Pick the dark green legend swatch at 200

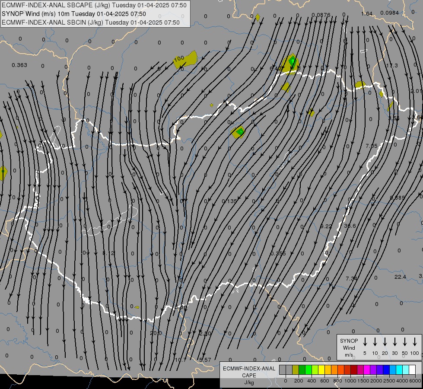[302, 370]
